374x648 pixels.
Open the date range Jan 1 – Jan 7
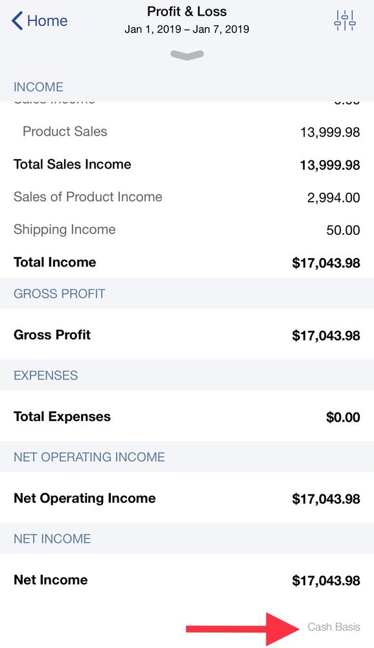tap(187, 29)
